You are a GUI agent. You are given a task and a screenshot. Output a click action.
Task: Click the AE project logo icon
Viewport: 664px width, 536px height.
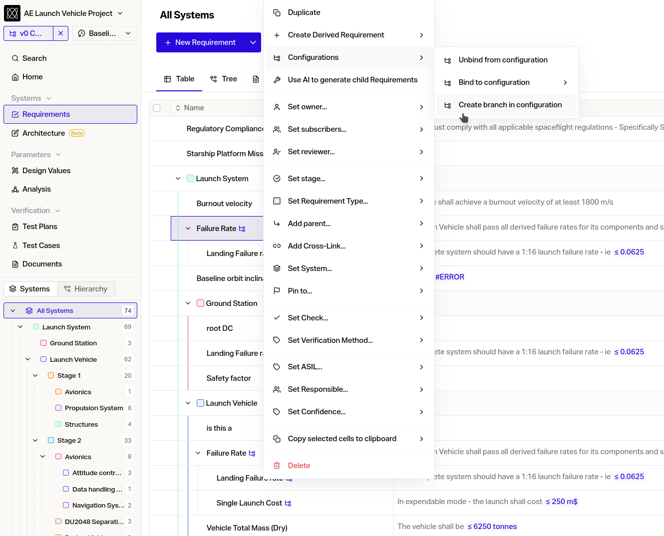12,13
